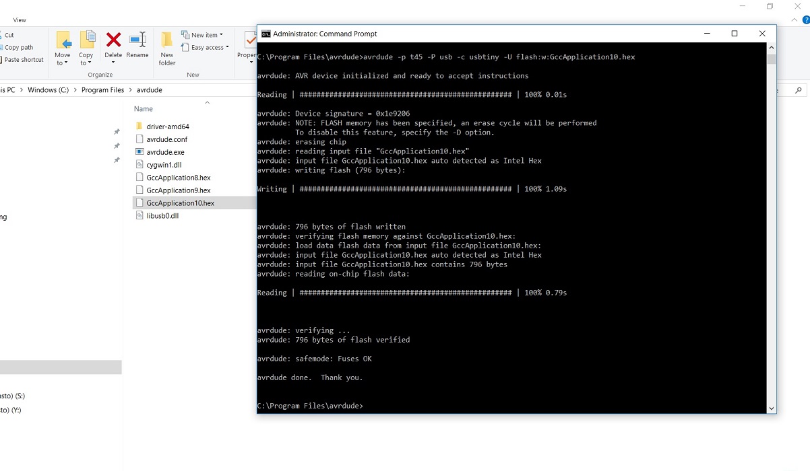Open the Copy to dropdown button
The height and width of the screenshot is (471, 810).
click(86, 48)
